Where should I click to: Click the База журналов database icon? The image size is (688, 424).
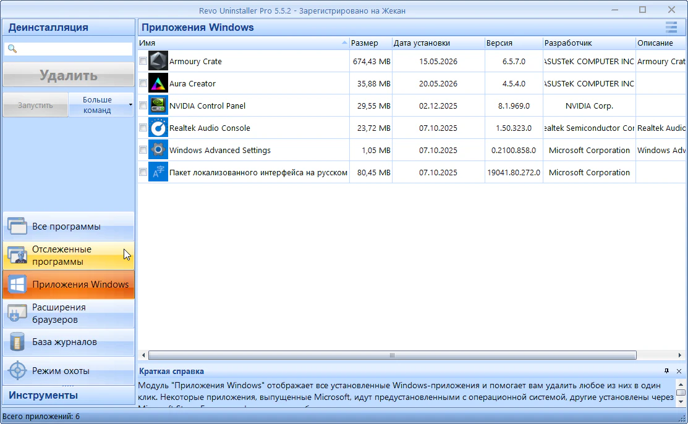point(17,342)
